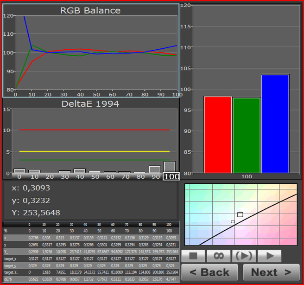This screenshot has height=285, width=304.
Task: Click table cell 2,5176 in dE76 row
Action: [157, 279]
